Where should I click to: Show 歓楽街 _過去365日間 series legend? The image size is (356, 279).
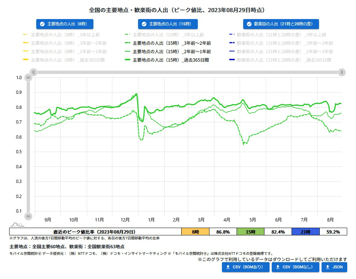click(x=280, y=60)
